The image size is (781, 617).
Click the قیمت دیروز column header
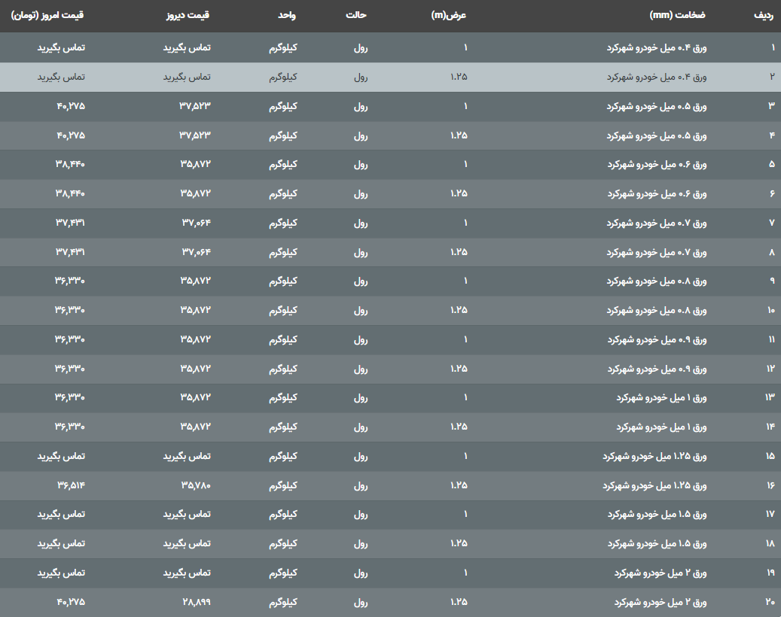187,16
